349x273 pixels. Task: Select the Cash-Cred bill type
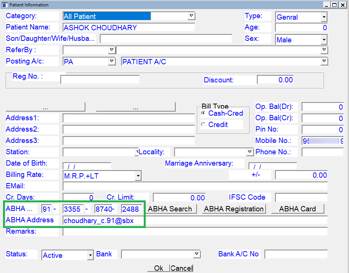pos(203,113)
